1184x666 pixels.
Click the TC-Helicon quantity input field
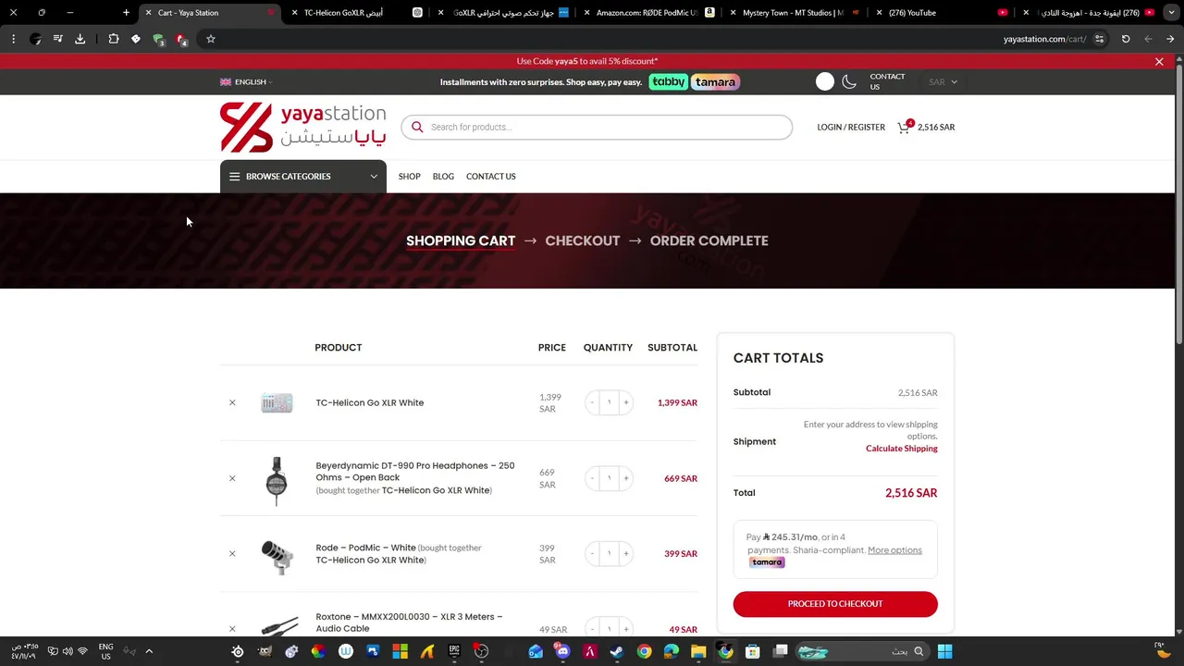(x=609, y=402)
